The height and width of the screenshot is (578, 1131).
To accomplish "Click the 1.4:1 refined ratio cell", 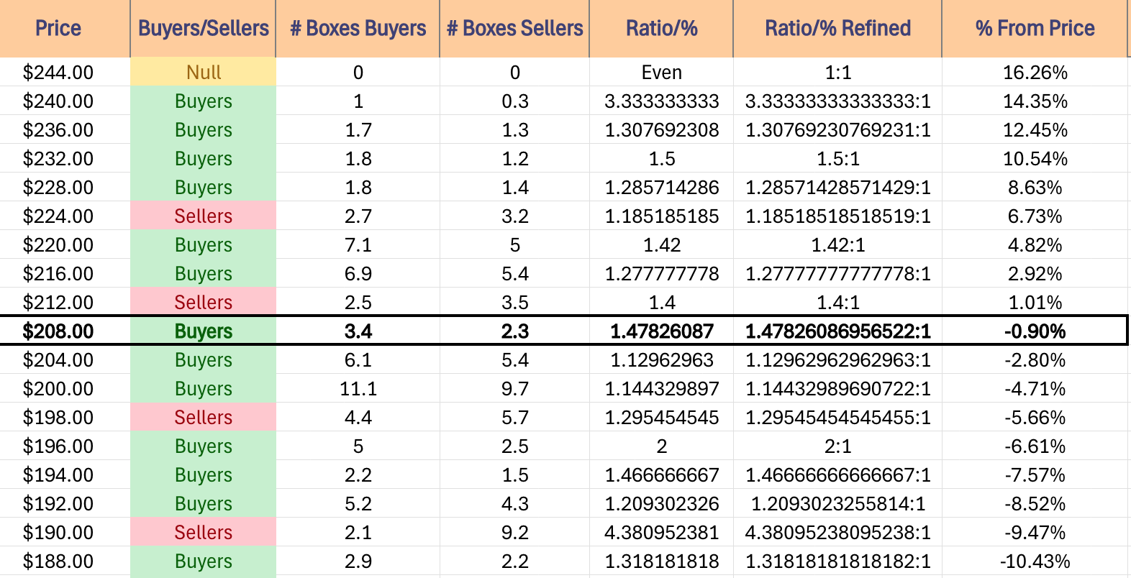I will click(837, 302).
